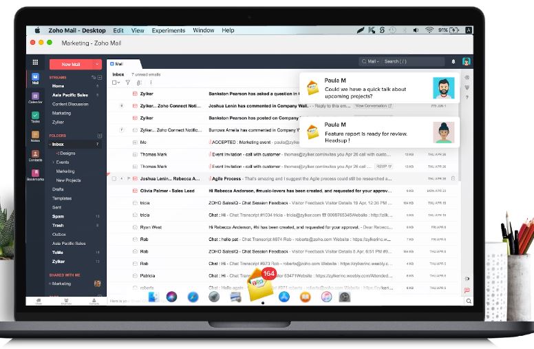Tick the select-all checkbox above email list
This screenshot has width=534, height=349.
114,83
